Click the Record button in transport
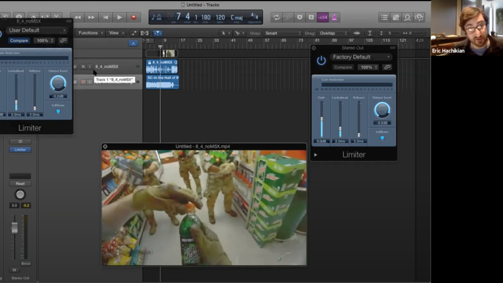This screenshot has height=283, width=503. (x=134, y=18)
